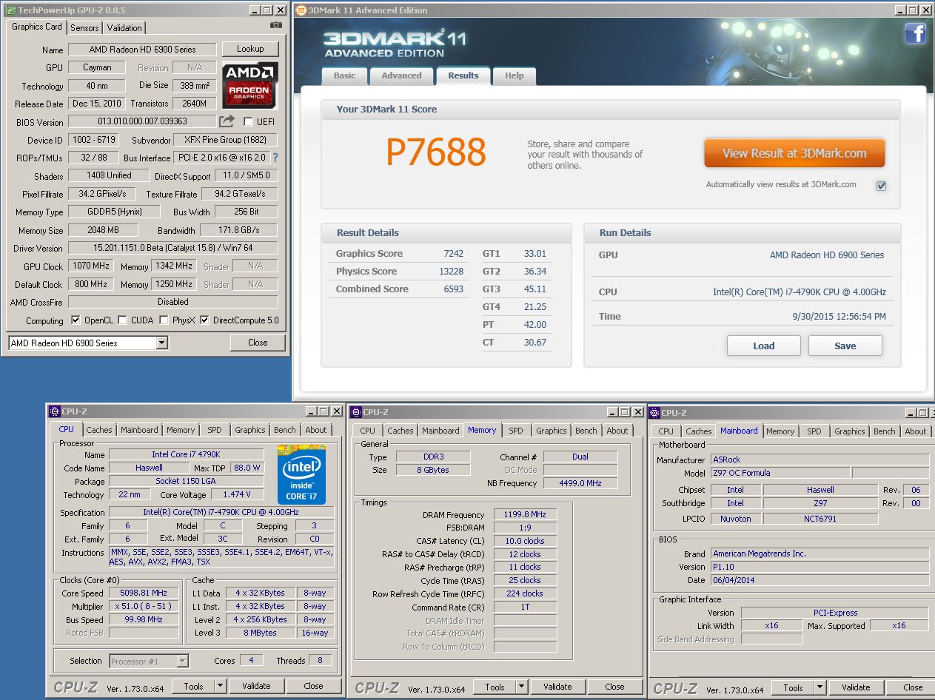The image size is (935, 700).
Task: Click View Result at 3DMark.com button
Action: point(794,153)
